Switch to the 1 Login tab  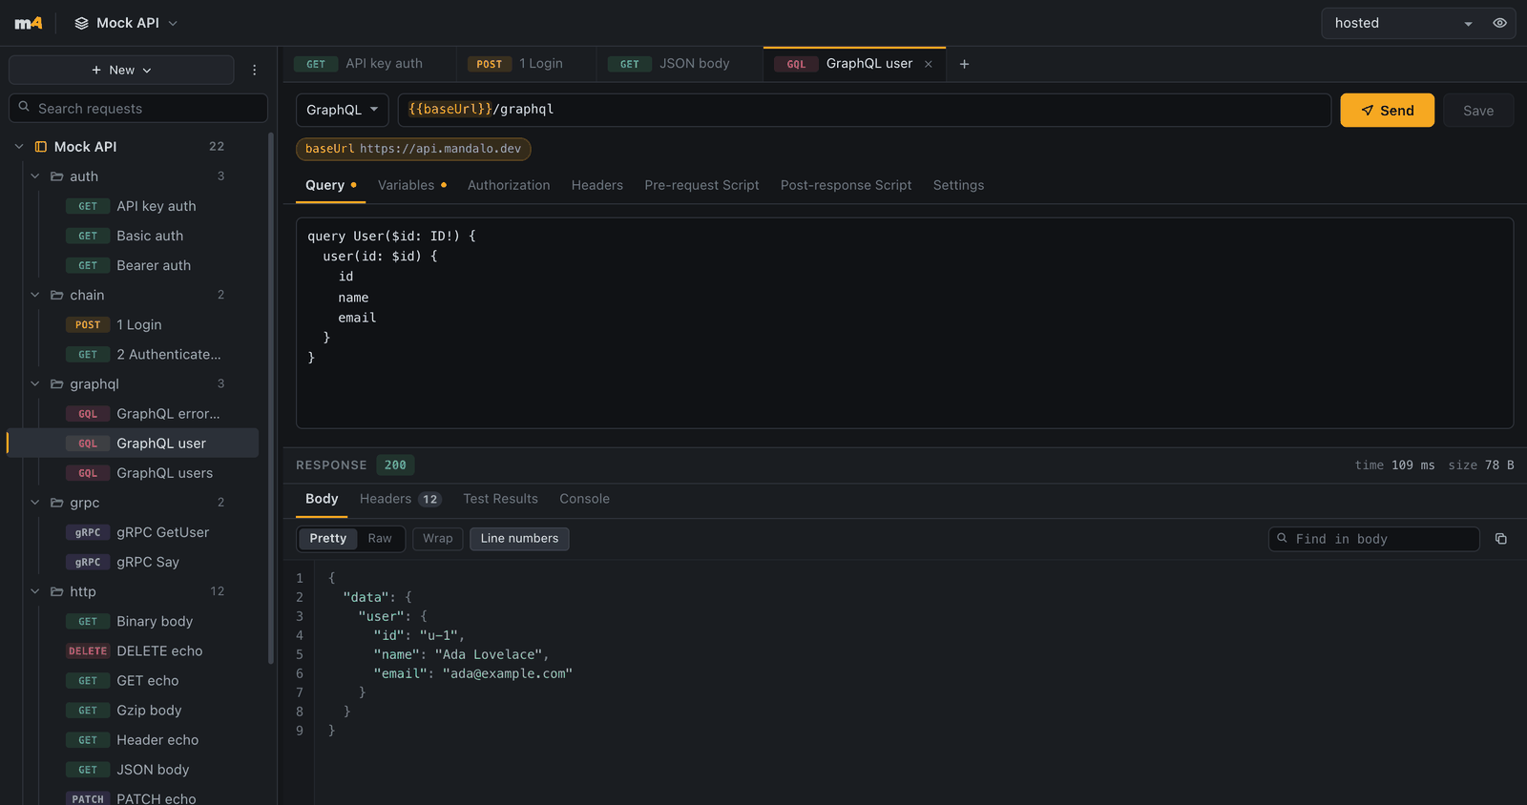526,64
